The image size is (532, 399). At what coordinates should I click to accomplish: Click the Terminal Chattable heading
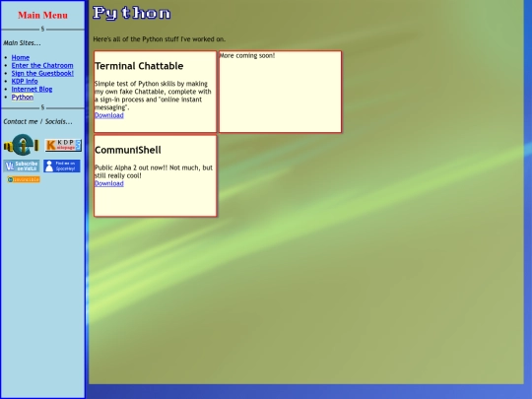(139, 66)
